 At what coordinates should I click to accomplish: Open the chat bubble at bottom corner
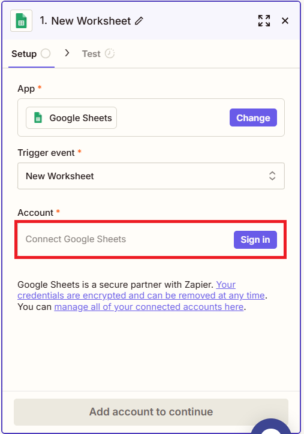click(x=272, y=426)
